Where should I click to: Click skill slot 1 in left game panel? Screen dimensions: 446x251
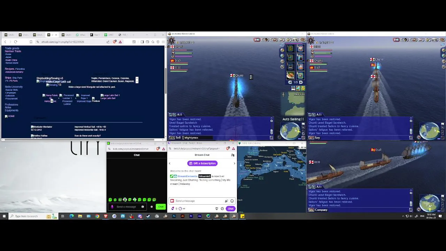pyautogui.click(x=290, y=48)
